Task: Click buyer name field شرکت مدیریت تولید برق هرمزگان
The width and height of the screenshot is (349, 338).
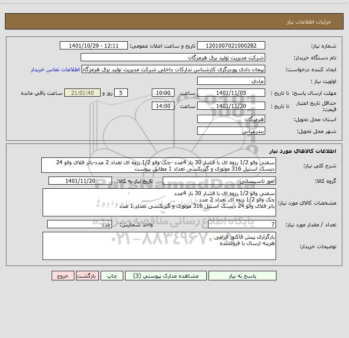Action: [x=173, y=57]
